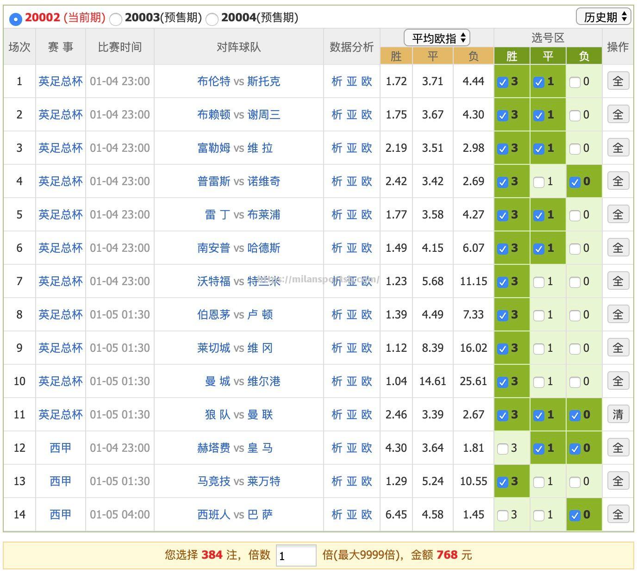Select the 20004 pre-sale period radio button

coord(212,19)
